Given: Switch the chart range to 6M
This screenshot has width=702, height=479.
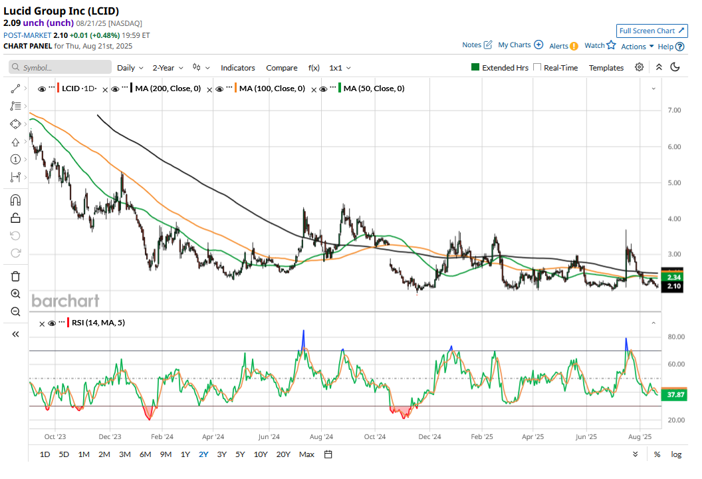Looking at the screenshot, I should pyautogui.click(x=145, y=454).
